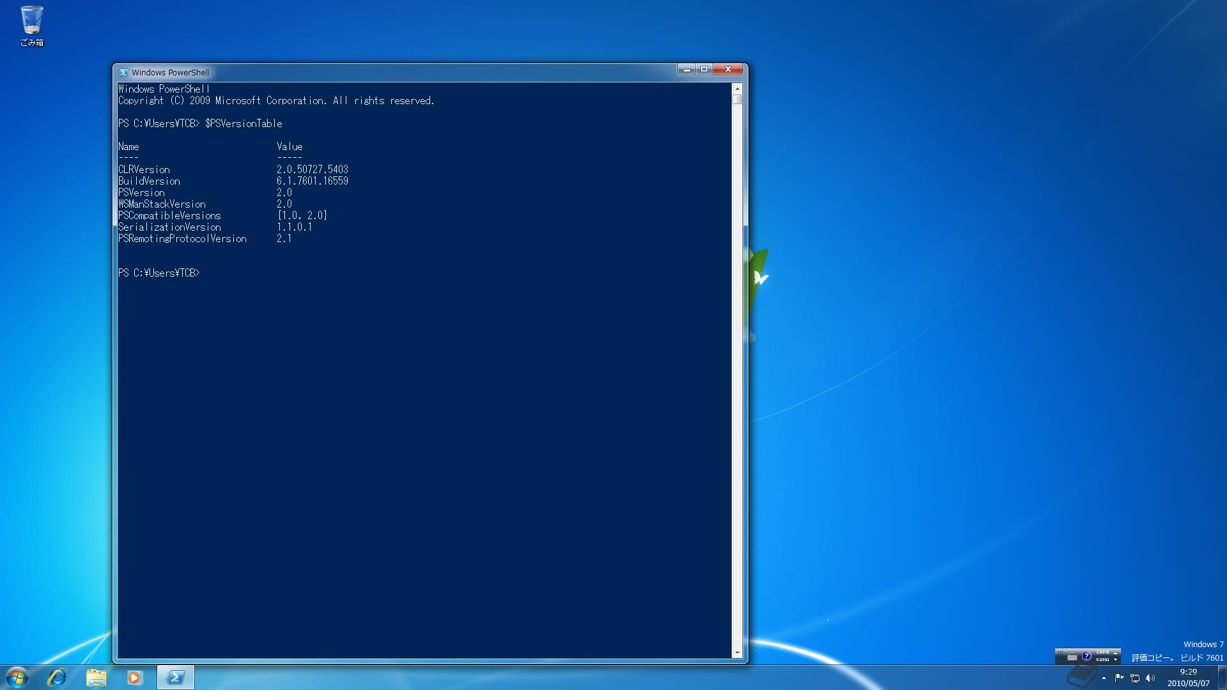Click the Name column header
Image resolution: width=1227 pixels, height=690 pixels.
[128, 147]
